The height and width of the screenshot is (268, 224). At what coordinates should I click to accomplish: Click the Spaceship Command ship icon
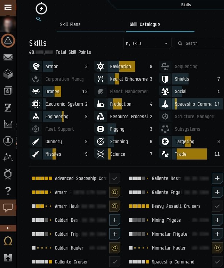pyautogui.click(x=165, y=104)
